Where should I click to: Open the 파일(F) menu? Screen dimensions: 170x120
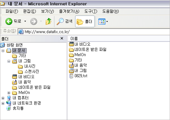click(x=12, y=11)
